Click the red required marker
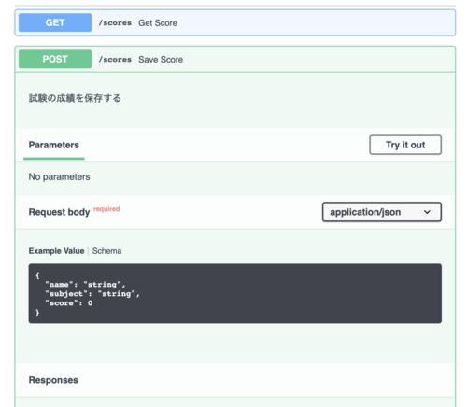 [106, 209]
